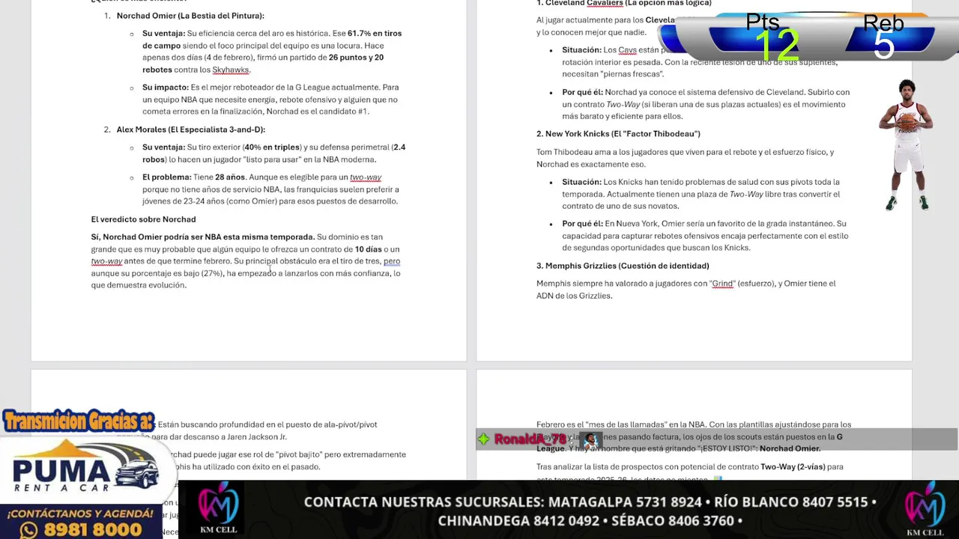
Task: Click the Contáctanos y Agendá text
Action: click(81, 514)
